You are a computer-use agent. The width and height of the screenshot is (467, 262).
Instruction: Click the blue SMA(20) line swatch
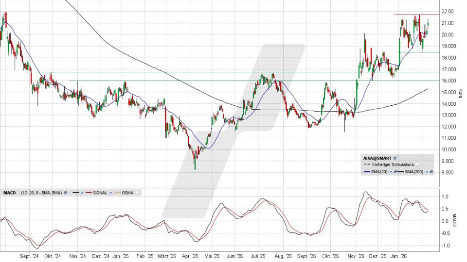367,172
